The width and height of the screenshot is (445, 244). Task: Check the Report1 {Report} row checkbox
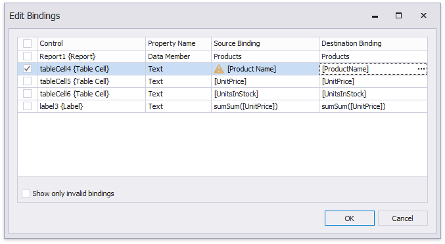(27, 56)
